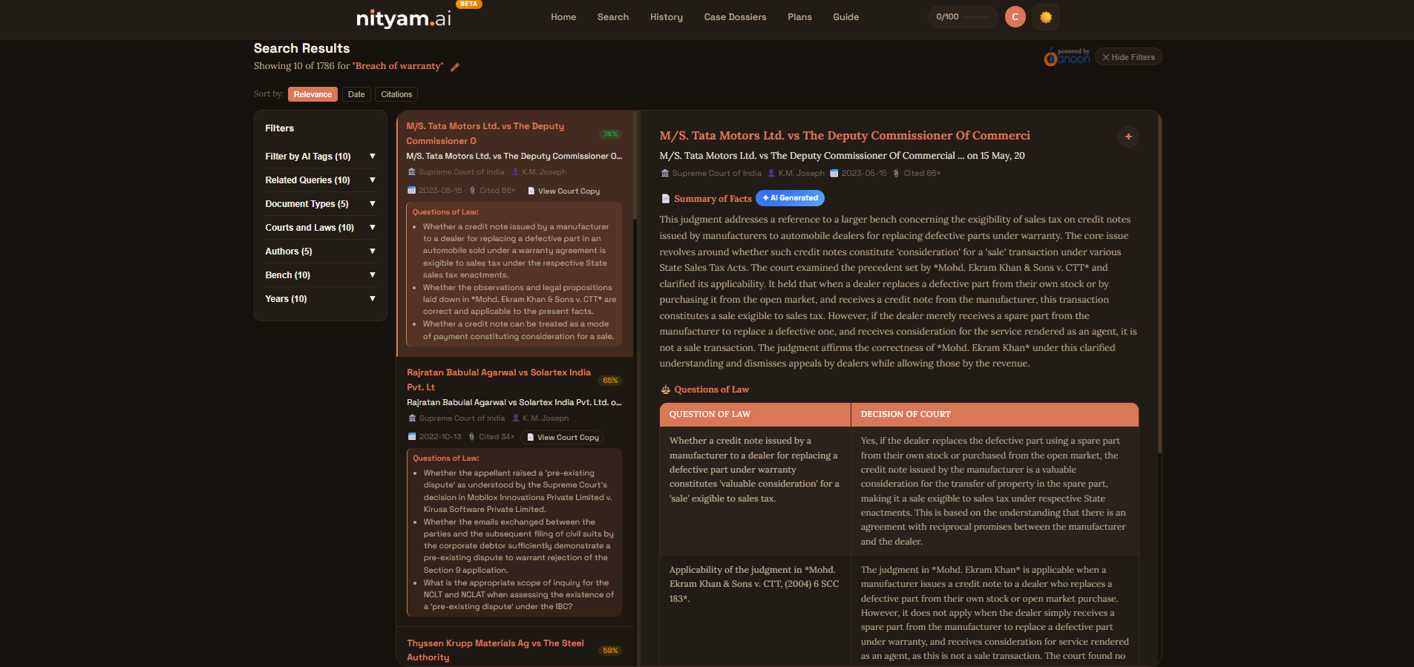Click the powered by Kanoon logo
The image size is (1414, 667).
tap(1067, 57)
